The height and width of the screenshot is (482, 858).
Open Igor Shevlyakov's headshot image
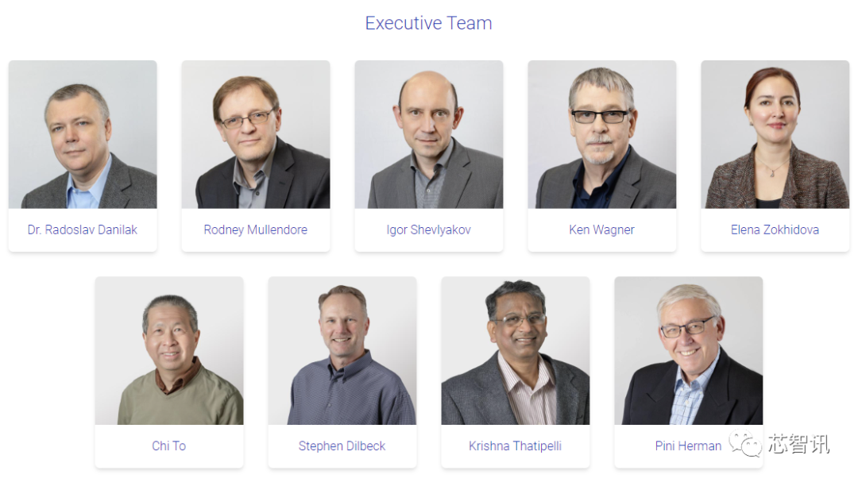[x=428, y=134]
